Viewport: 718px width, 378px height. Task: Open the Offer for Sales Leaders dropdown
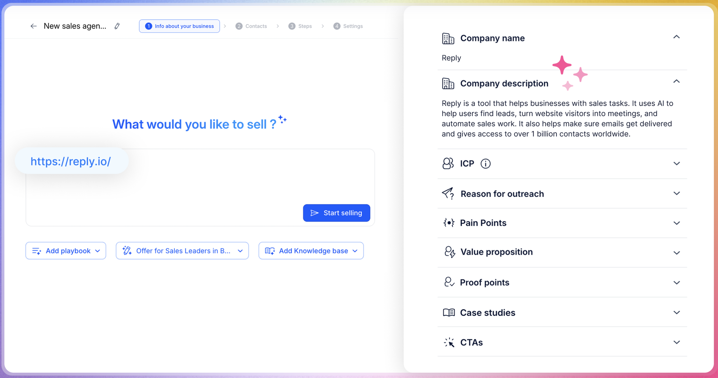click(x=240, y=251)
